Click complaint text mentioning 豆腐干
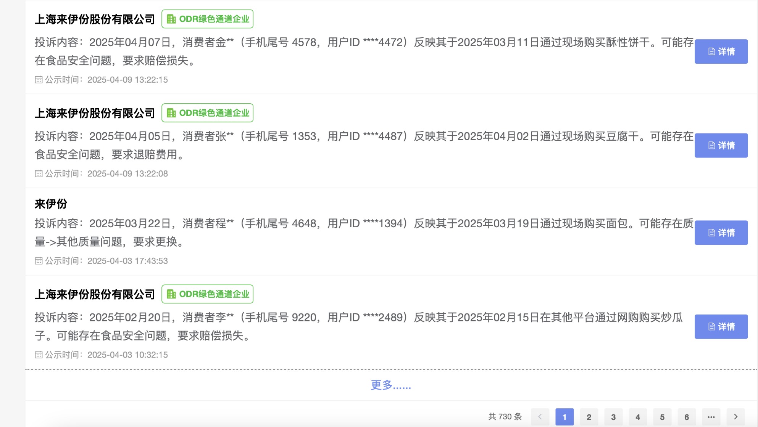 click(x=364, y=145)
